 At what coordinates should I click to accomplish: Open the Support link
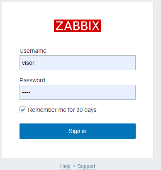pos(86,166)
